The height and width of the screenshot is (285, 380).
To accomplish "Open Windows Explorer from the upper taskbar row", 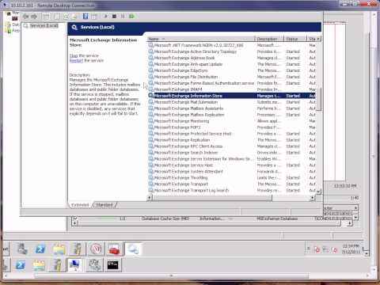I will [x=59, y=249].
